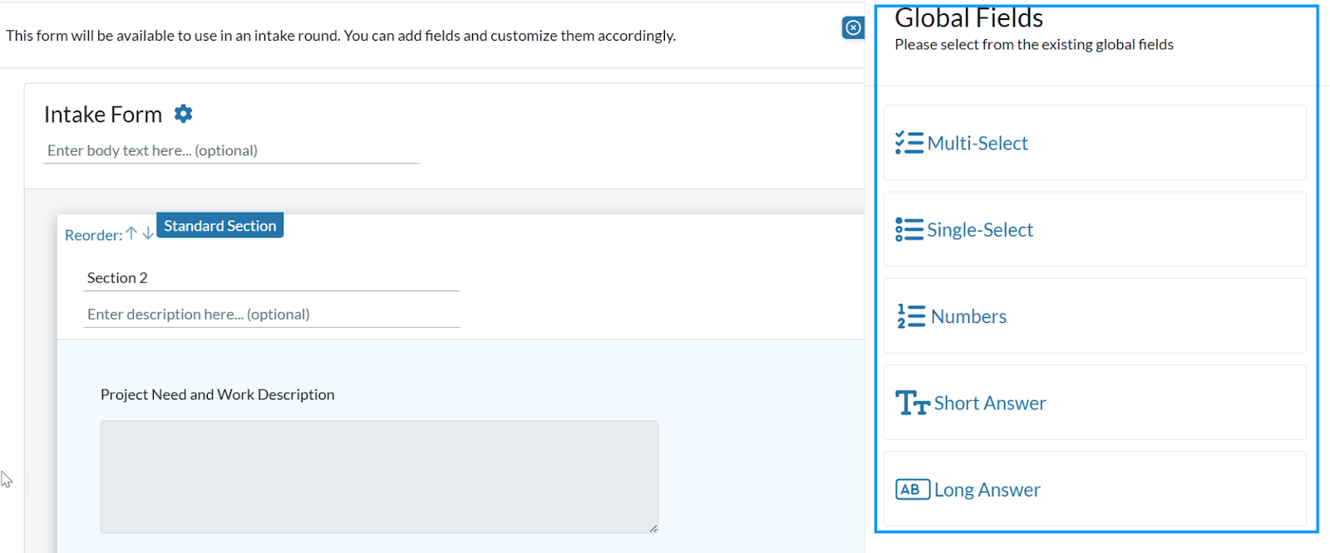Click the Short Answer Tt icon

[x=912, y=402]
